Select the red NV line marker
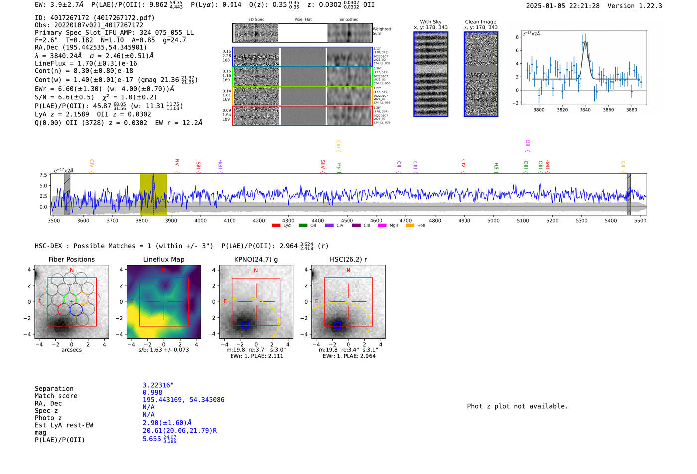 (177, 166)
